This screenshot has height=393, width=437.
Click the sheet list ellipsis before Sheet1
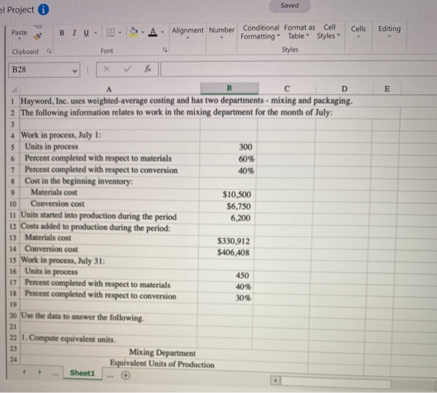(x=56, y=374)
